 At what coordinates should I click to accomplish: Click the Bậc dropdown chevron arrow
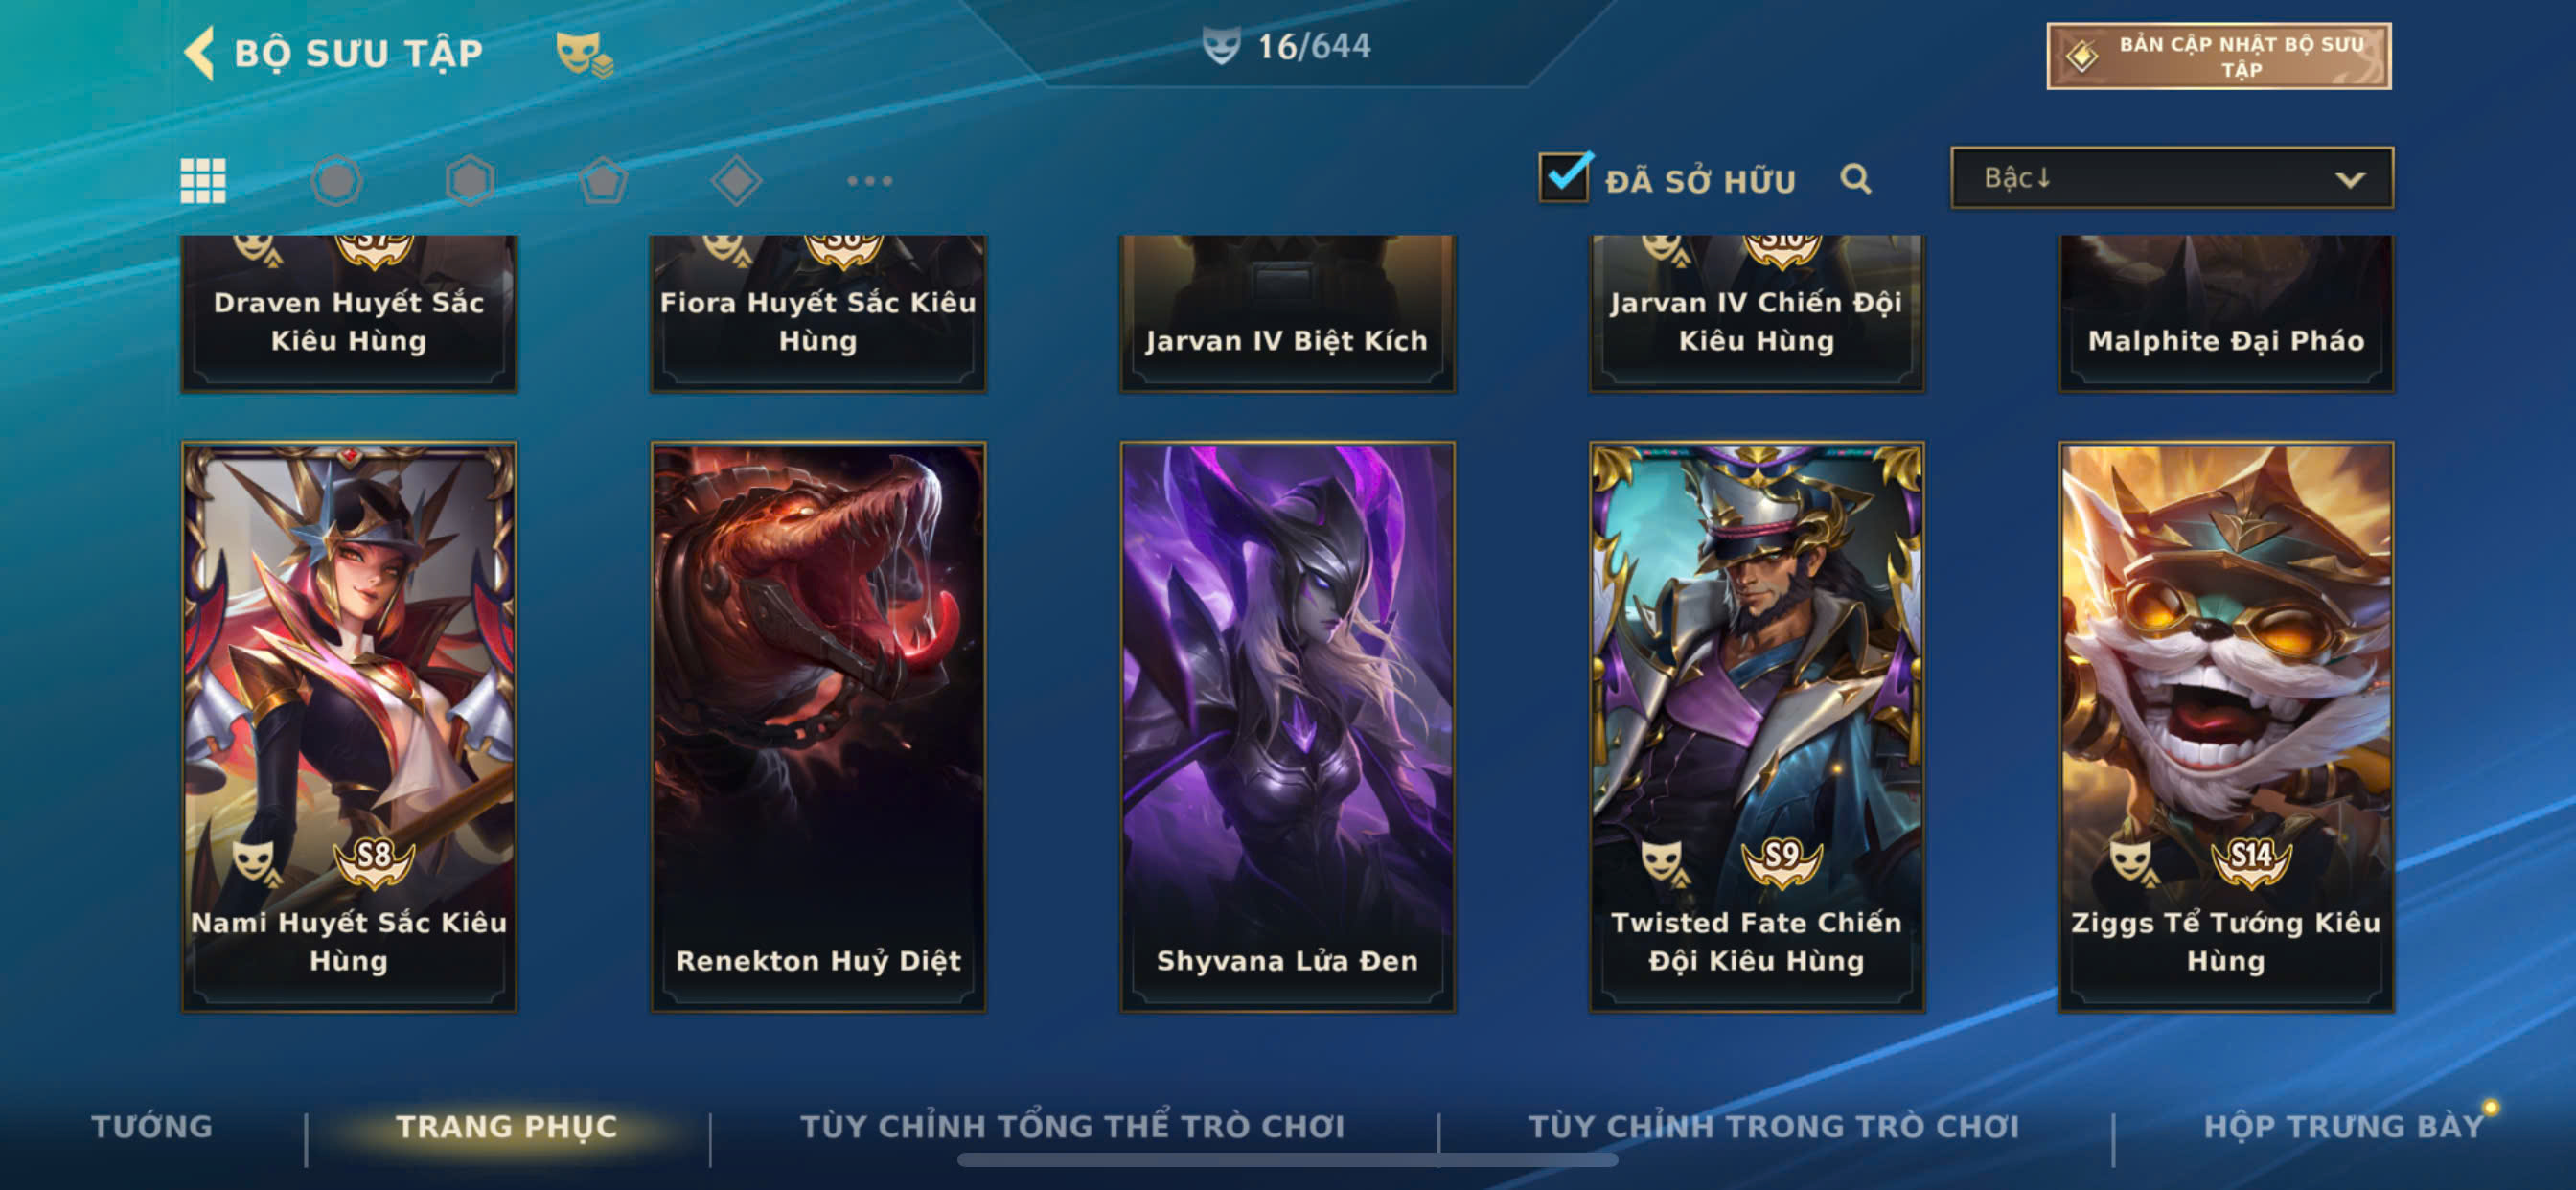[2350, 180]
